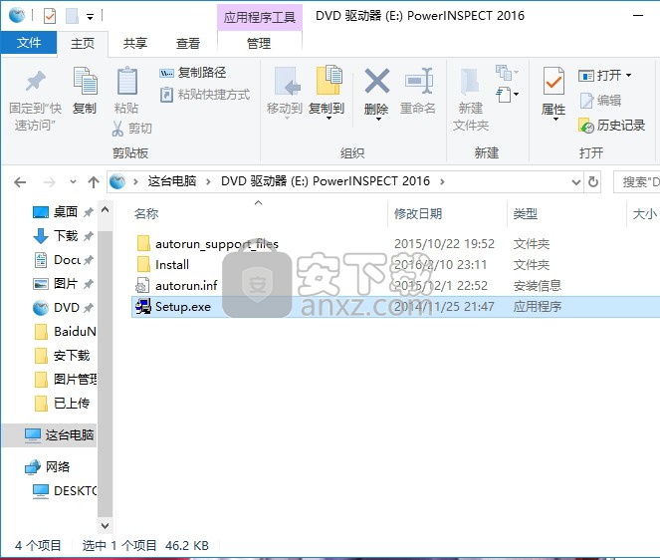The image size is (660, 560).
Task: Click the Edit (编辑) button
Action: pyautogui.click(x=600, y=101)
